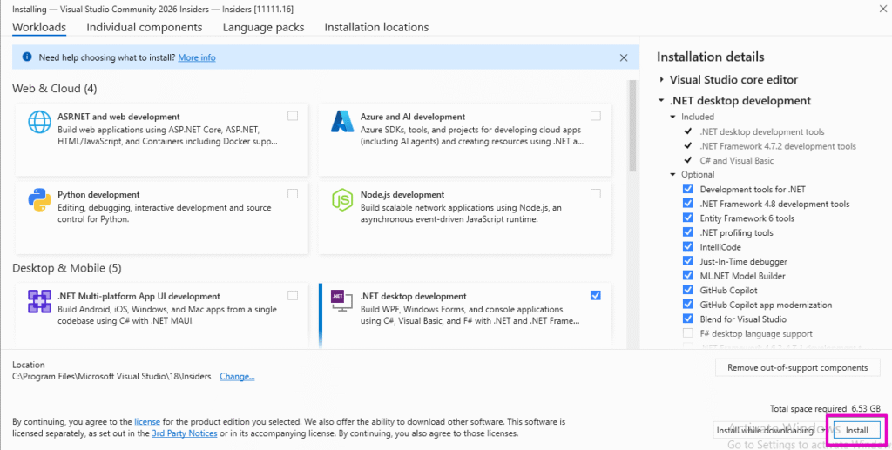Open the 3rd Party Notices link
This screenshot has height=450, width=892.
[x=184, y=433]
